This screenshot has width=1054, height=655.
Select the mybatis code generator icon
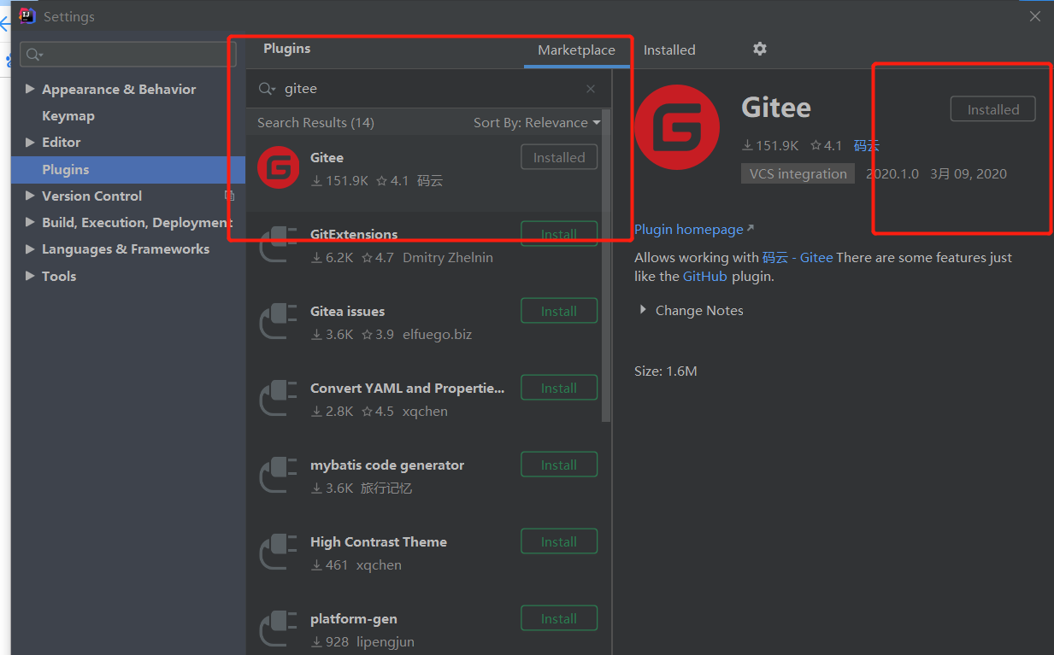pyautogui.click(x=279, y=475)
